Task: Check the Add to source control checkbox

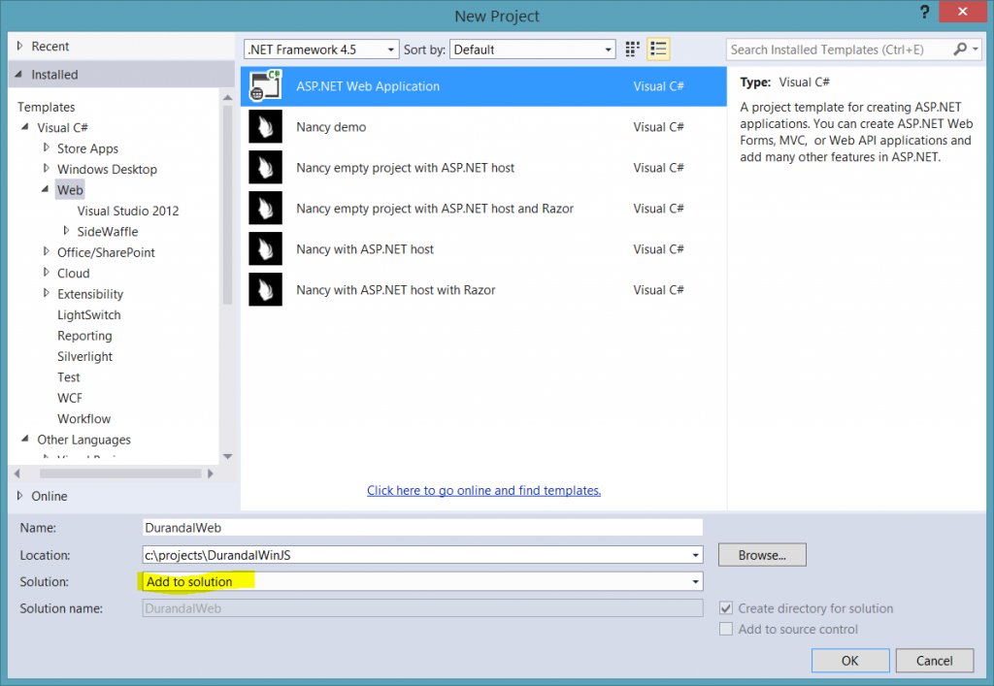Action: (726, 629)
